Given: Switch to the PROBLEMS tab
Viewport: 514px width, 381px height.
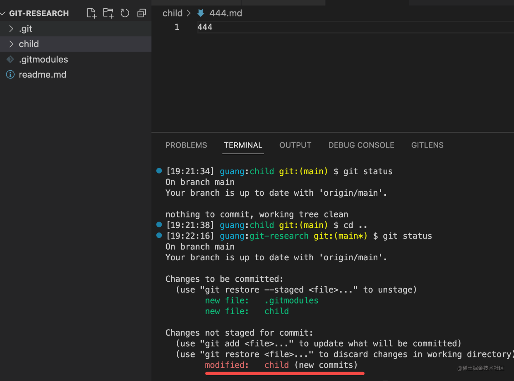Looking at the screenshot, I should [186, 145].
